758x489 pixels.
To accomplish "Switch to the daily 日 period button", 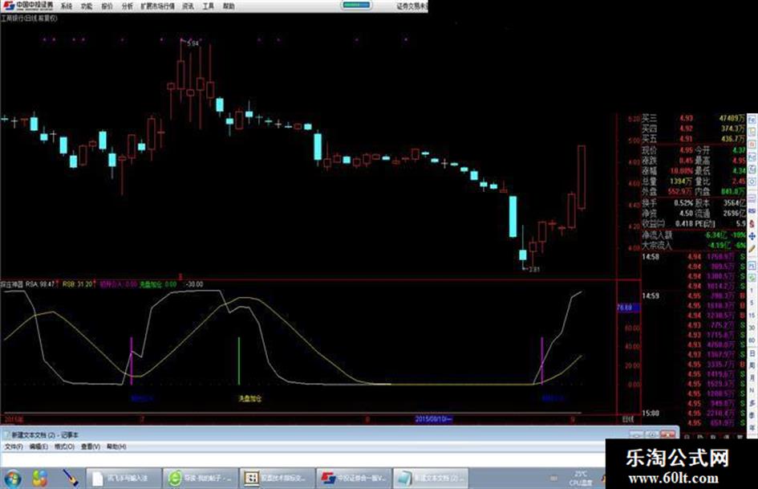I will pos(752,352).
